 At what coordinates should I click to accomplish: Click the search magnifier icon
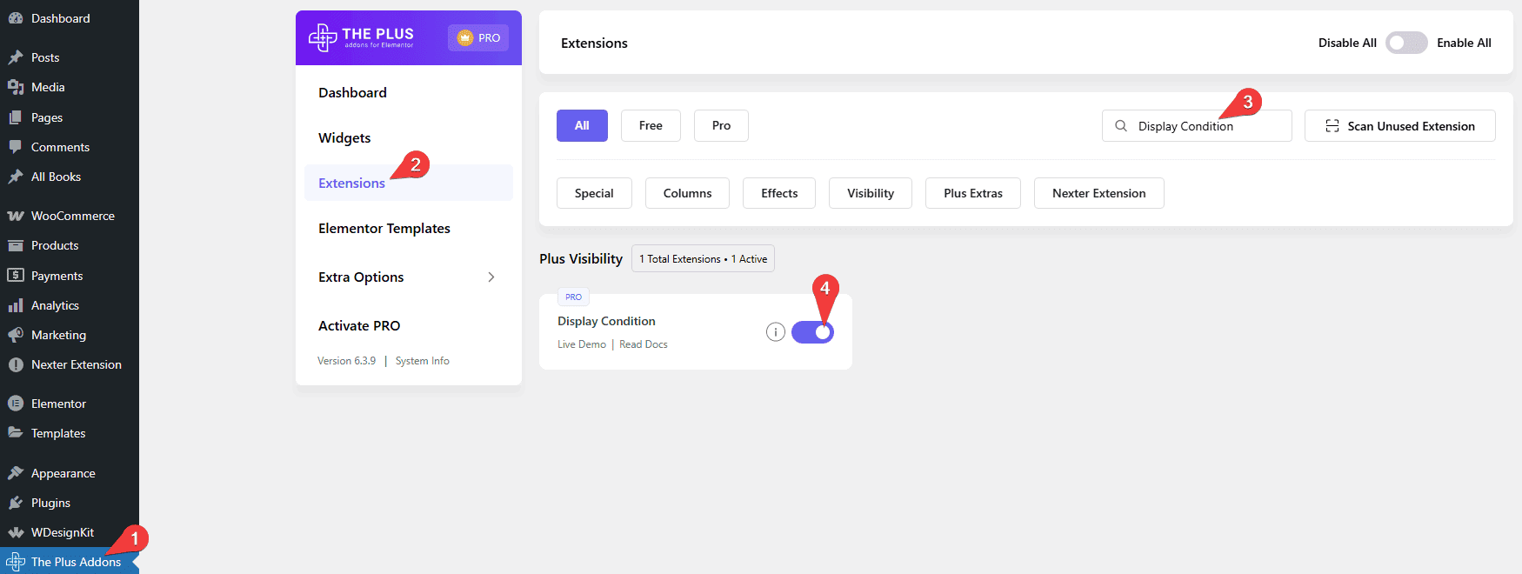1121,126
